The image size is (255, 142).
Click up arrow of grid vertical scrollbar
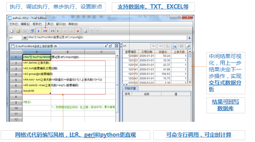(x=117, y=56)
